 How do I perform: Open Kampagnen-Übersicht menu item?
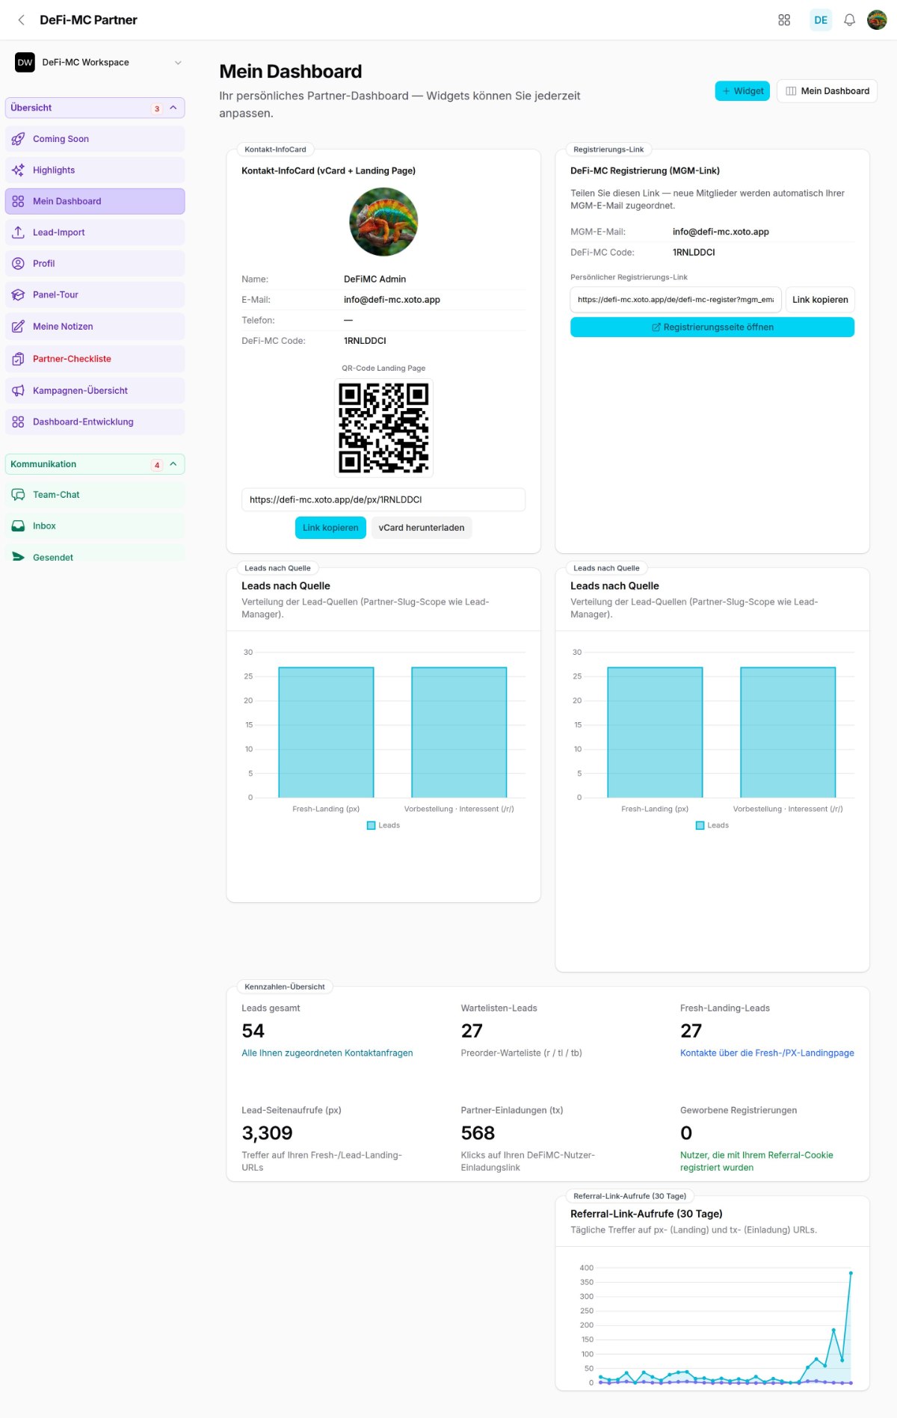point(95,390)
